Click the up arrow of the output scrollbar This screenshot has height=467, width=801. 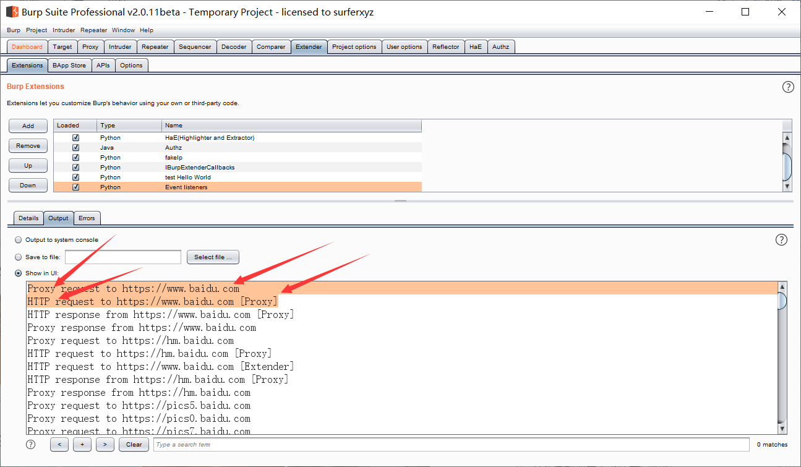click(782, 288)
